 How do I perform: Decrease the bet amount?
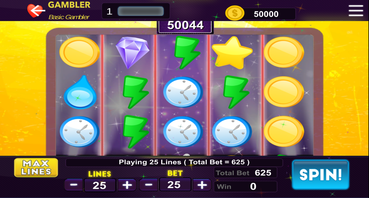[149, 185]
